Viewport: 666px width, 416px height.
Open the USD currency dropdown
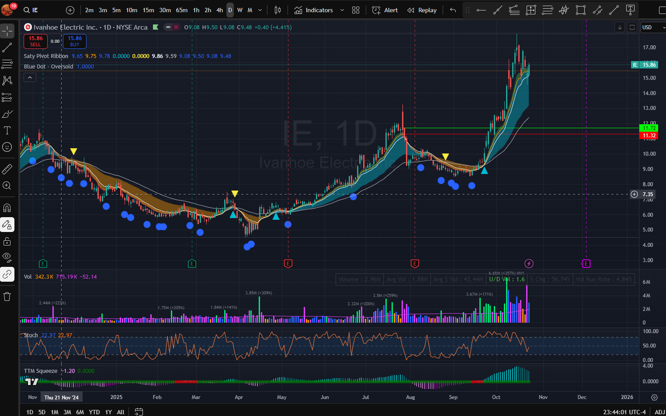click(653, 27)
